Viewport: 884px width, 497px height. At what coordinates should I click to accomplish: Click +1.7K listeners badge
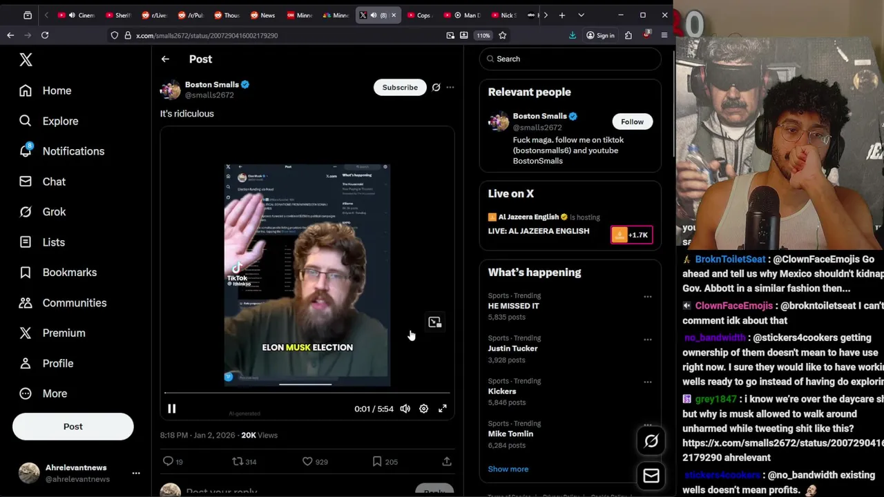pyautogui.click(x=631, y=235)
